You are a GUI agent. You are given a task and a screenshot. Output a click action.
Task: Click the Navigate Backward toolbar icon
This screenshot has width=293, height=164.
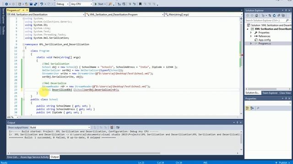point(6,4)
